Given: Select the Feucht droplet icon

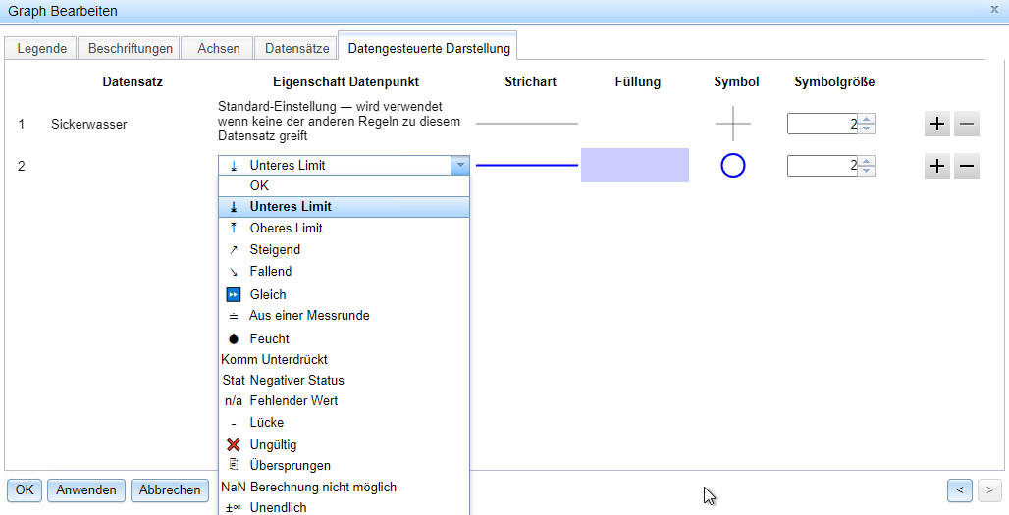Looking at the screenshot, I should [234, 338].
